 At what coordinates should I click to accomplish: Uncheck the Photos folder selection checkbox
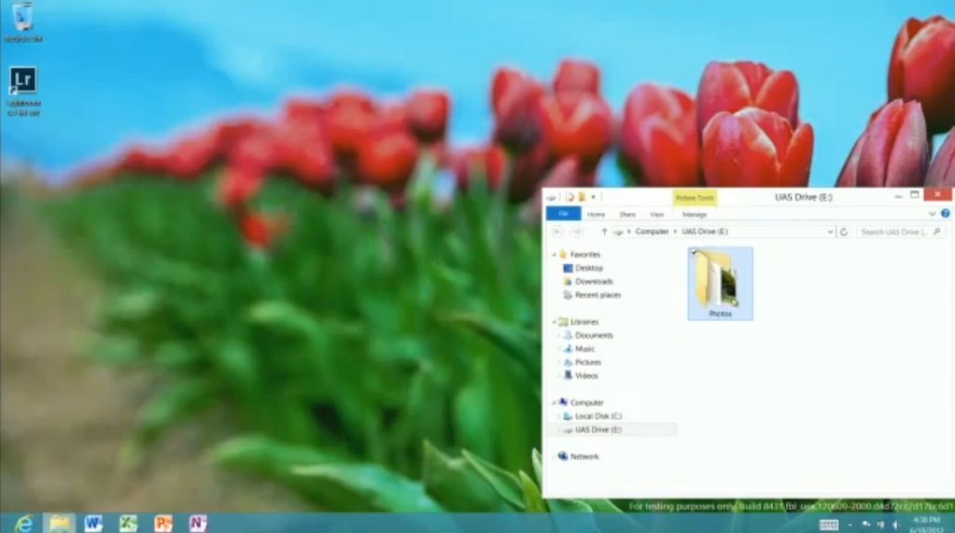(695, 252)
